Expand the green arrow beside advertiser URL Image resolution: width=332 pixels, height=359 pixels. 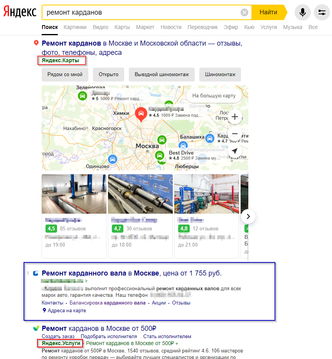(86, 281)
